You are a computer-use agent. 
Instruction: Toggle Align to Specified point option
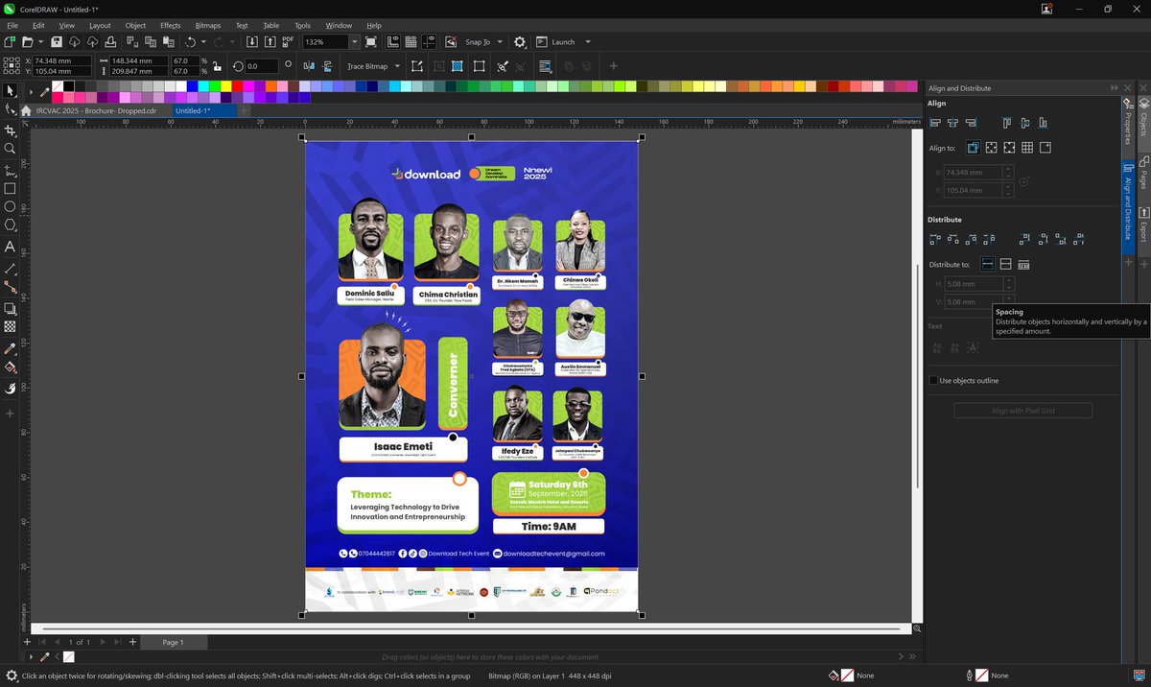tap(1045, 148)
